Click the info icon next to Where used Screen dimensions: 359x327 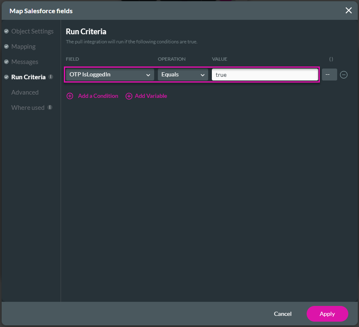point(49,107)
